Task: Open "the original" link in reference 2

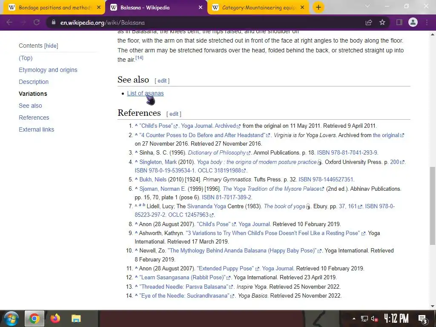Action: [388, 135]
